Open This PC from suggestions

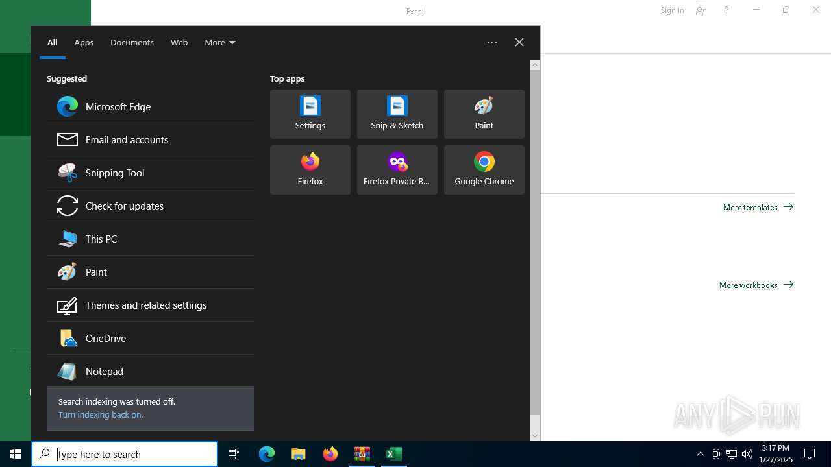[x=151, y=239]
